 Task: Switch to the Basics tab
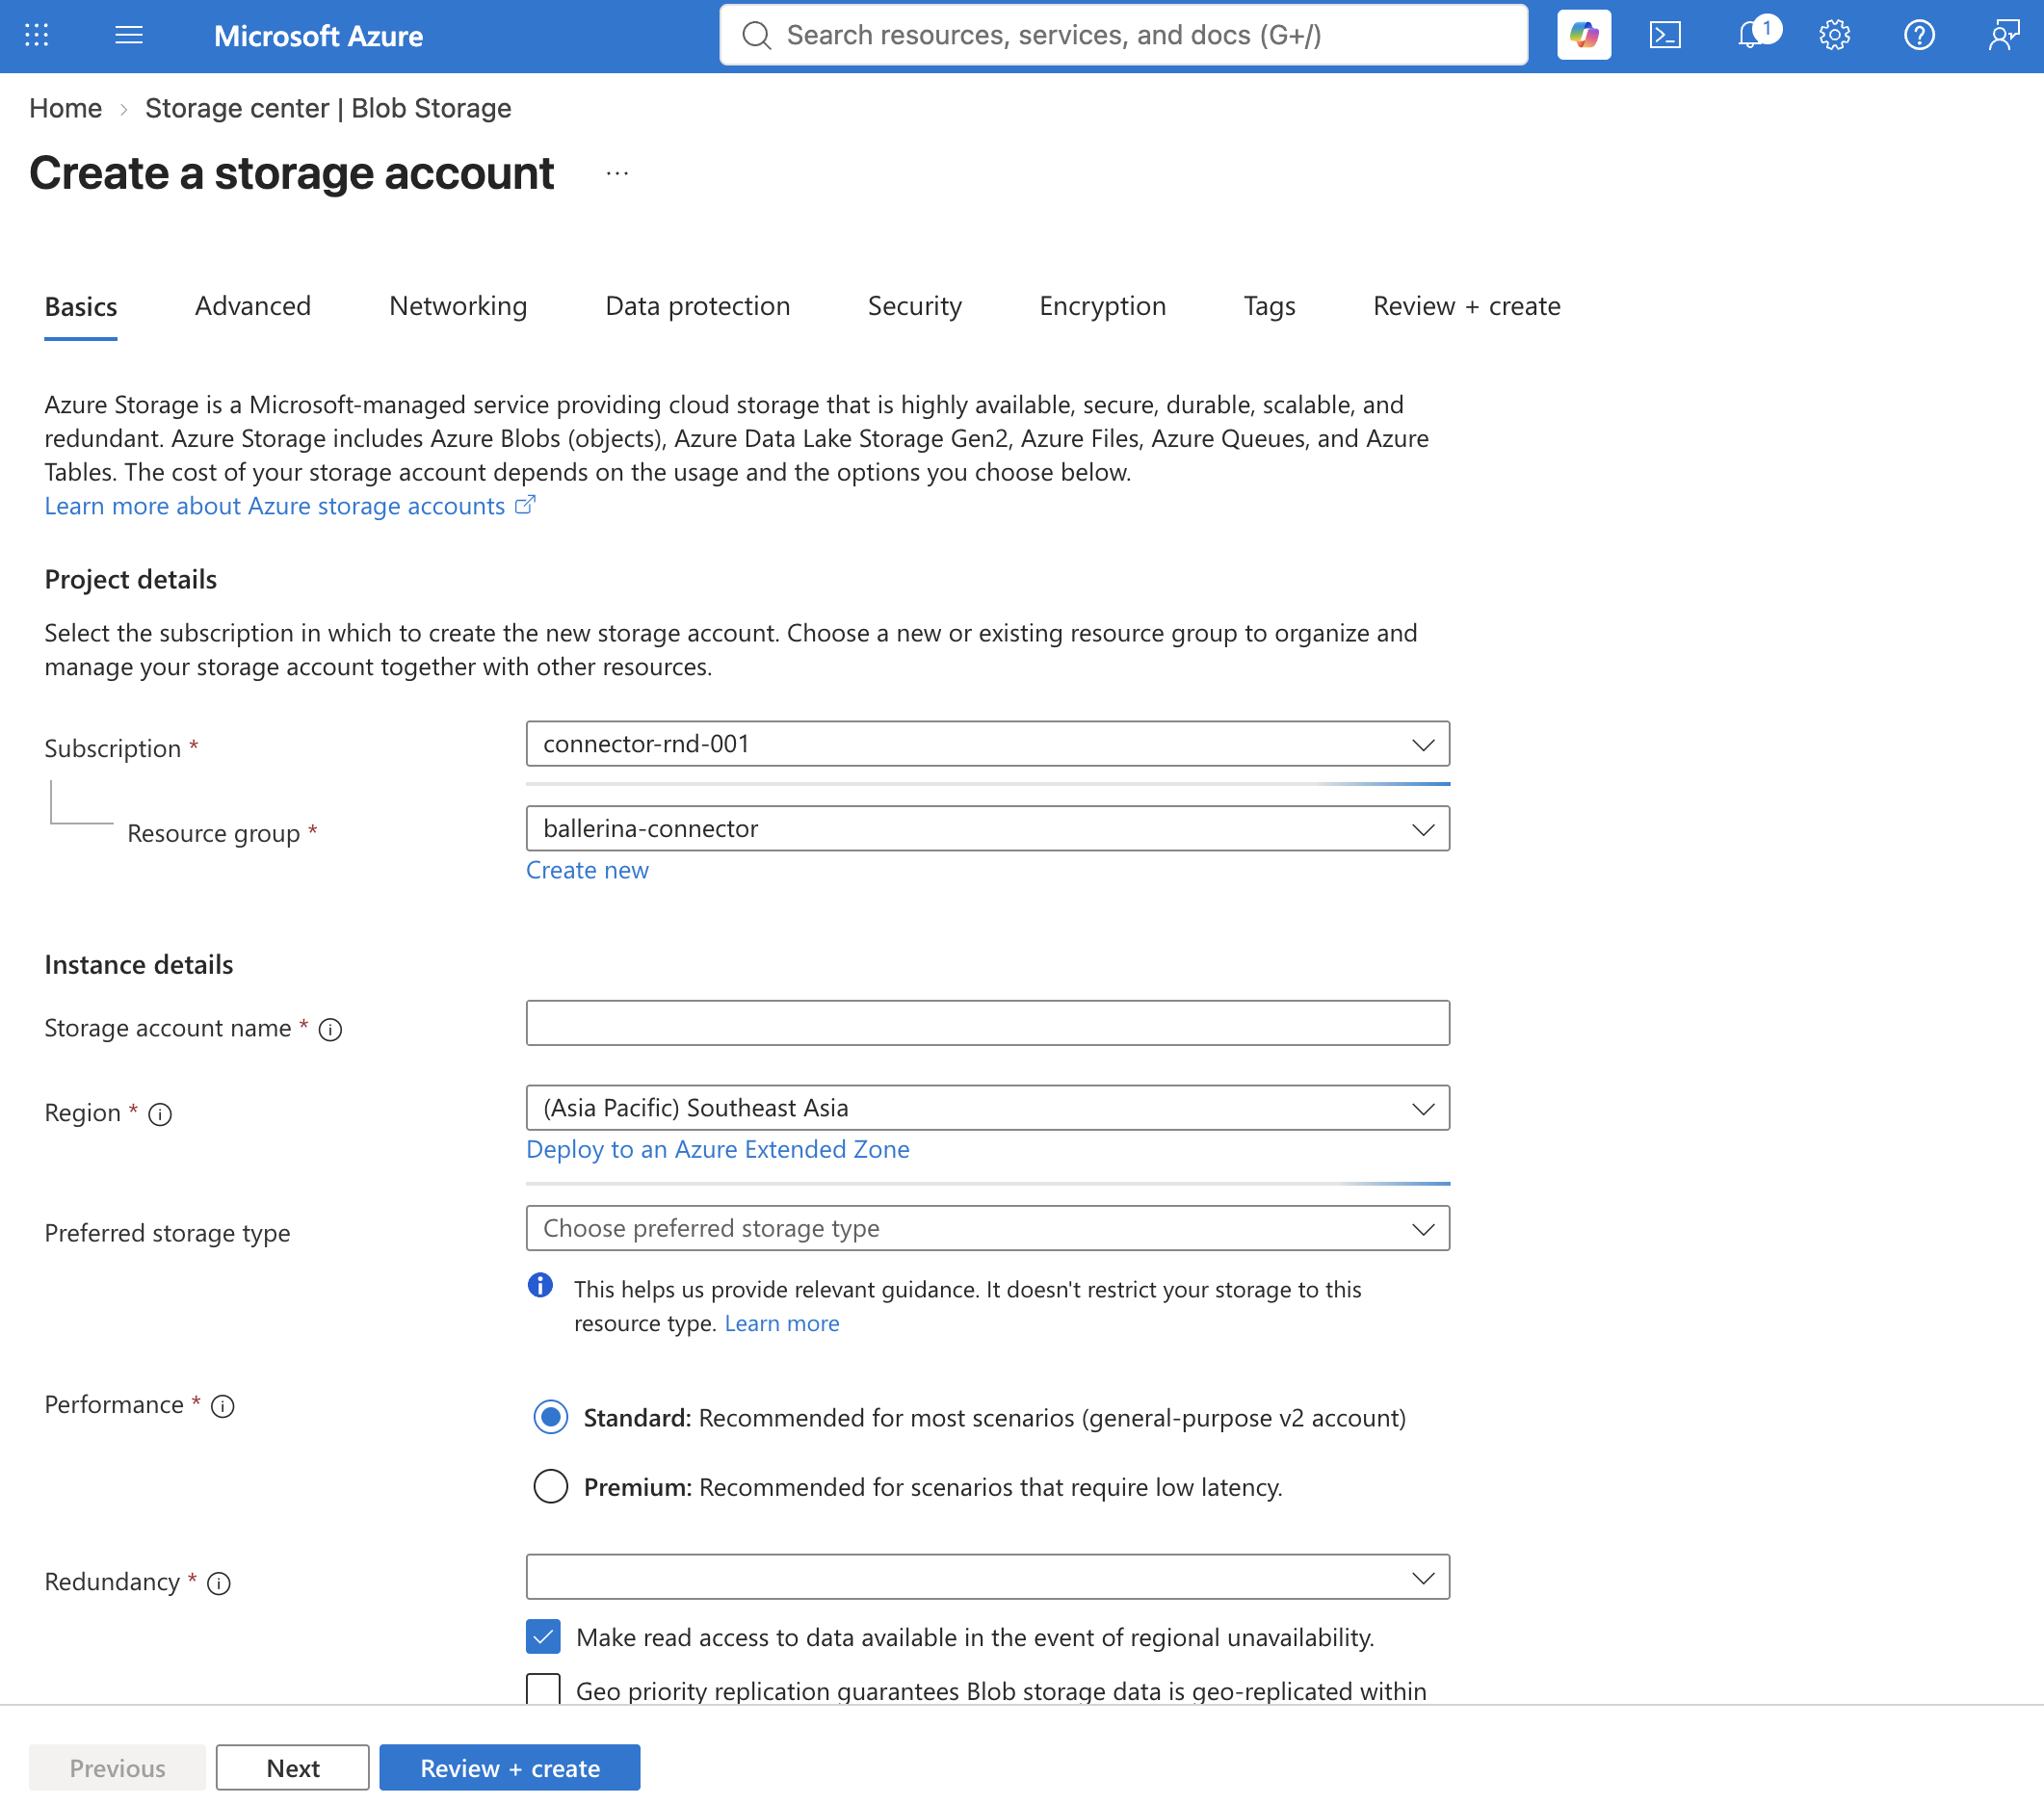(81, 307)
